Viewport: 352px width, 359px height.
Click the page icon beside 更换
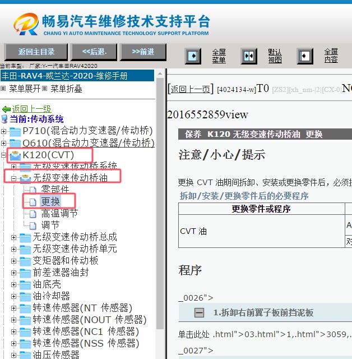[33, 202]
